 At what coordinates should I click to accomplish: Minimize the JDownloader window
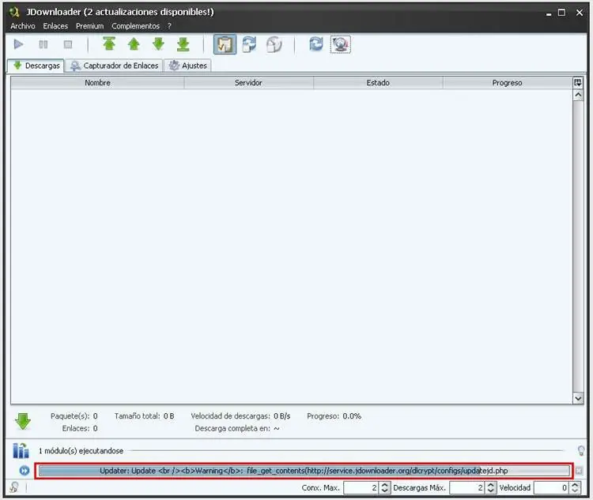click(x=549, y=13)
